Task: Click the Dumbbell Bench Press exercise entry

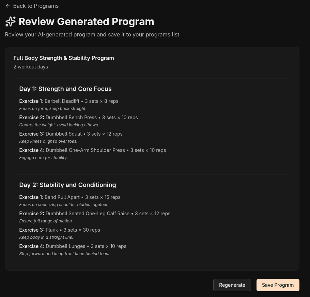Action: tap(78, 117)
